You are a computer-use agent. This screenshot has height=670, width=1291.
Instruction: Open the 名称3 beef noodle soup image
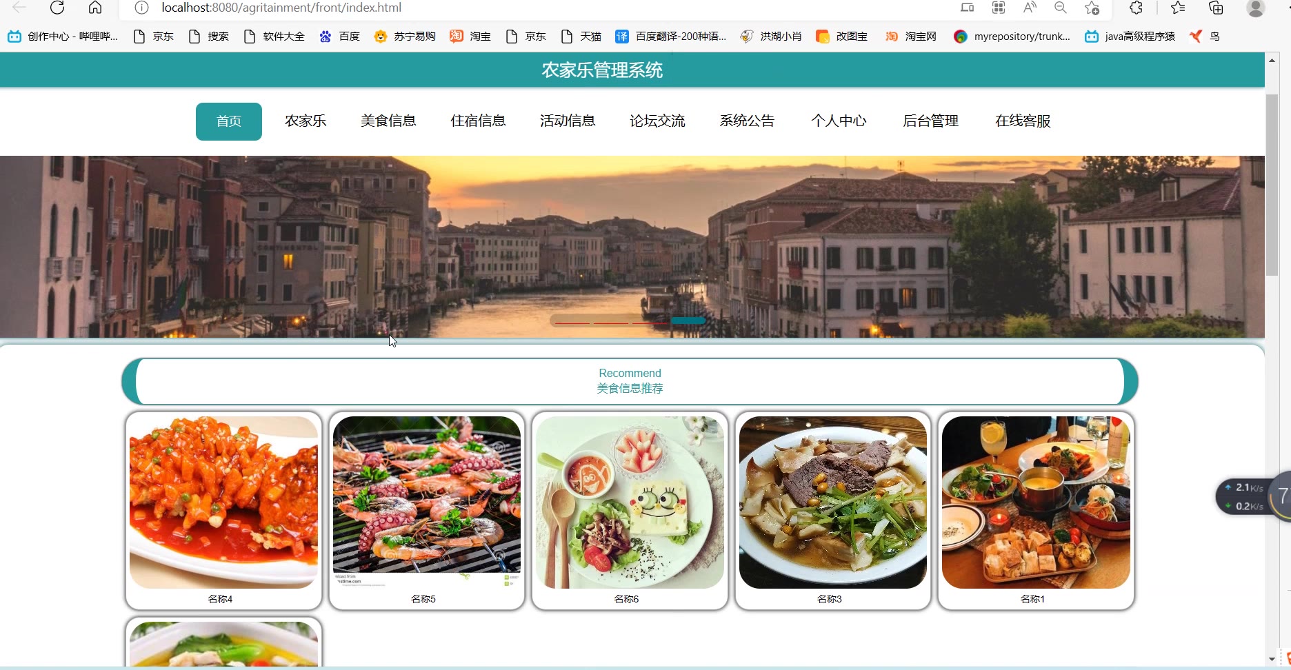coord(833,502)
